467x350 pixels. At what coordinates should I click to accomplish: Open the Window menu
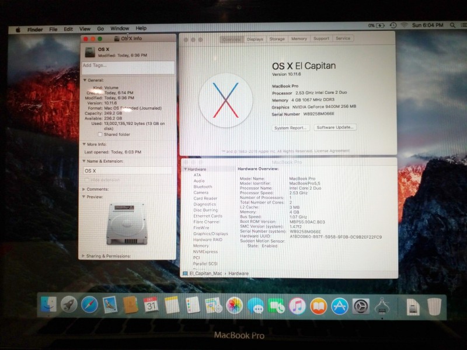click(x=120, y=29)
